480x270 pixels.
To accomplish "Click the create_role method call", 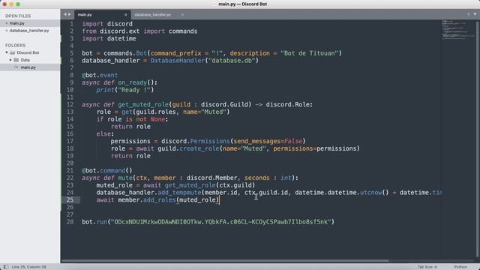I will pyautogui.click(x=199, y=148).
